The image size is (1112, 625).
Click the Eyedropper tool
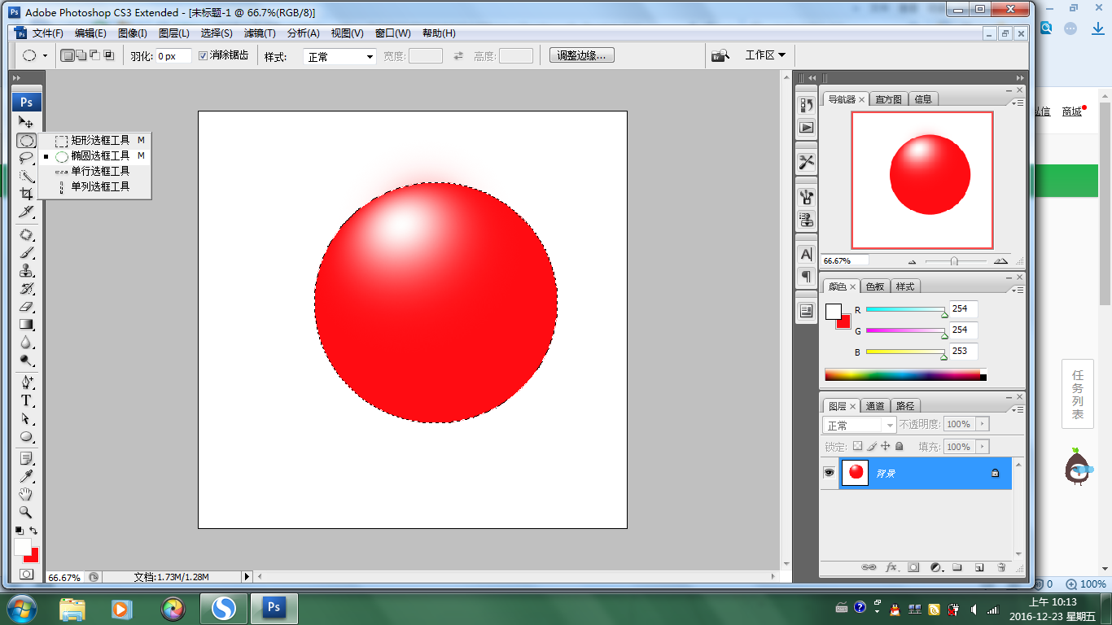[26, 476]
